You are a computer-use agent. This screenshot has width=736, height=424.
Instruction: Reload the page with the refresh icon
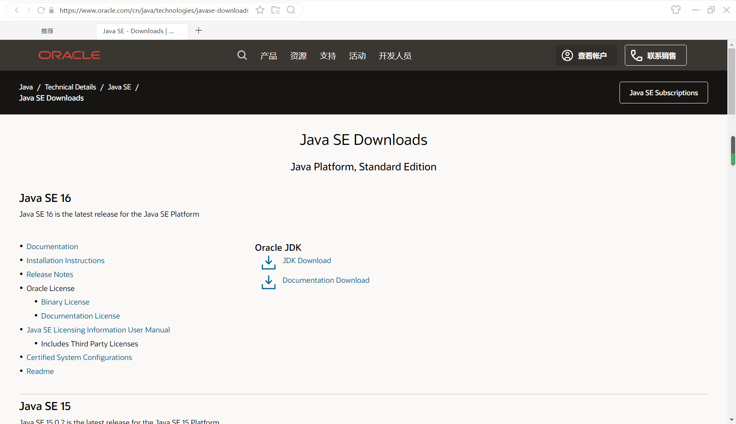41,10
